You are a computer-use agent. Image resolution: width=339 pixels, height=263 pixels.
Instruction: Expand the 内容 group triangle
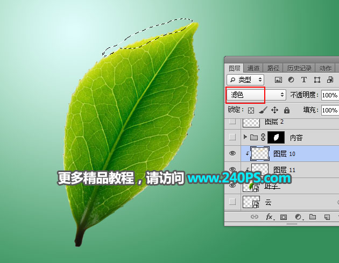click(245, 137)
